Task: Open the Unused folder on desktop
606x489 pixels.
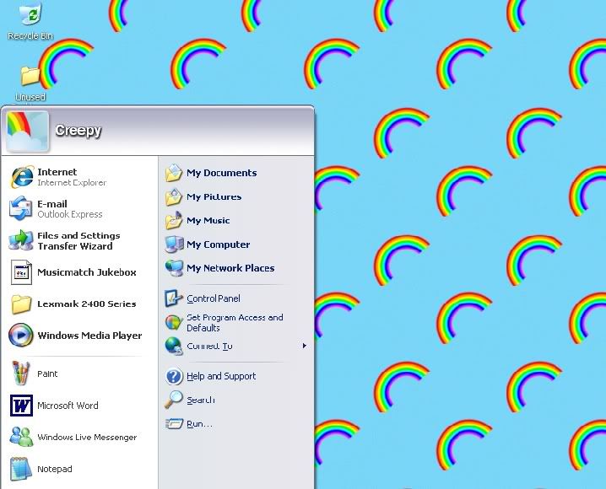Action: (30, 78)
